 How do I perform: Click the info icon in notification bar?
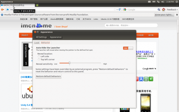point(2,15)
